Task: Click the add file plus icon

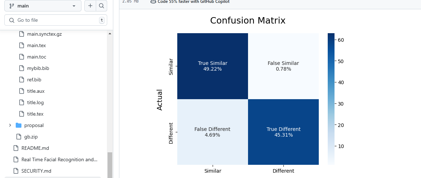Action: tap(90, 6)
